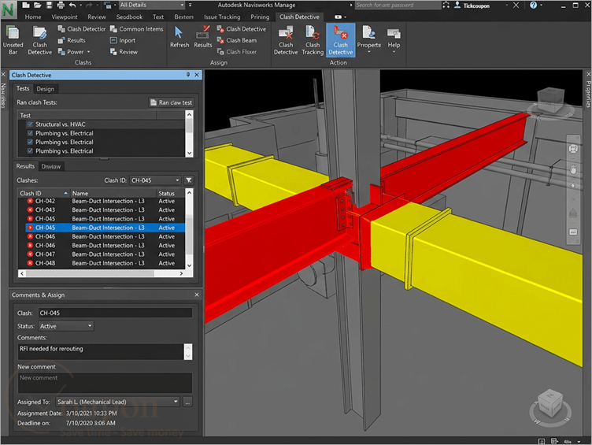Open the quick access toolbar customize arrow
This screenshot has height=445, width=592.
190,6
